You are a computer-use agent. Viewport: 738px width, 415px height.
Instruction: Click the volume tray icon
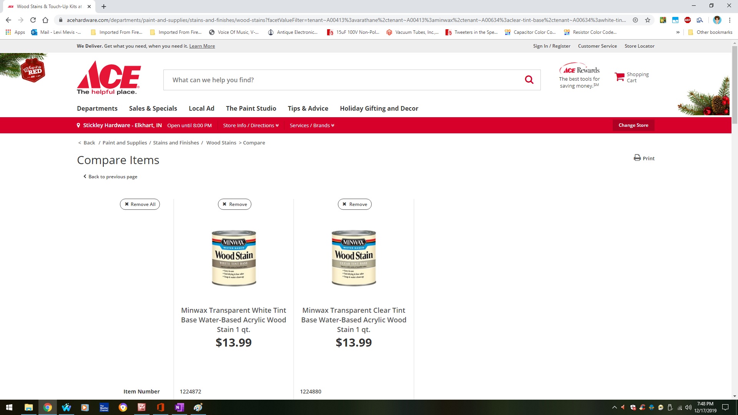tap(688, 407)
